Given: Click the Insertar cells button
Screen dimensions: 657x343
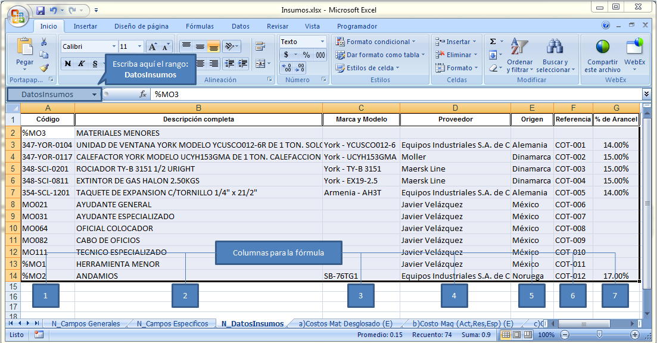Looking at the screenshot, I should (x=456, y=42).
